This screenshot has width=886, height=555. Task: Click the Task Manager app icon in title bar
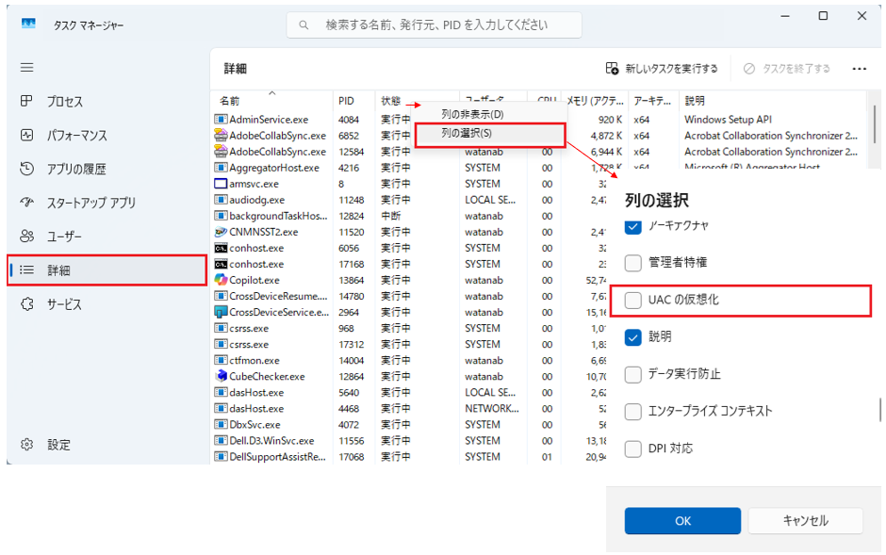(x=28, y=24)
